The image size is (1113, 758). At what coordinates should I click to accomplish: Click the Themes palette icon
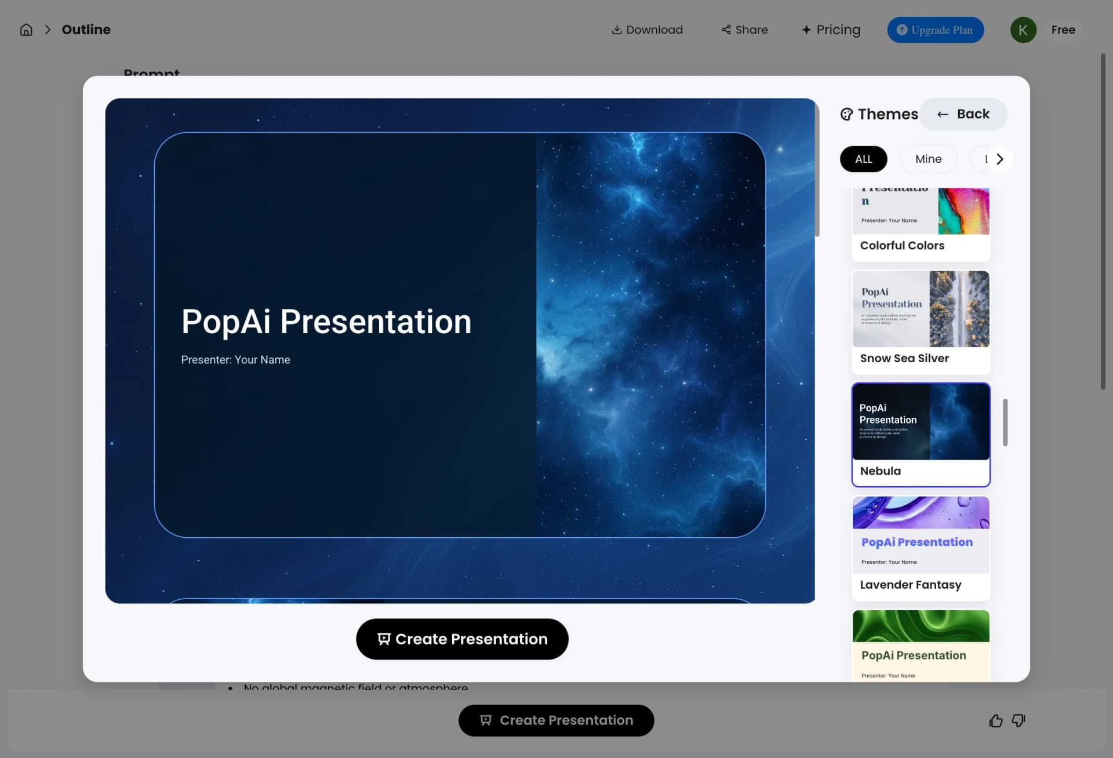[x=847, y=114]
